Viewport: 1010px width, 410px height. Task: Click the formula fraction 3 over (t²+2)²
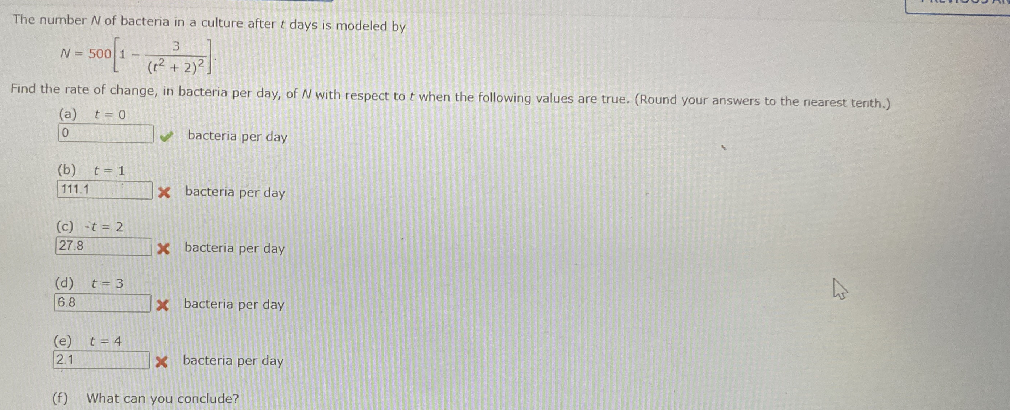[176, 57]
